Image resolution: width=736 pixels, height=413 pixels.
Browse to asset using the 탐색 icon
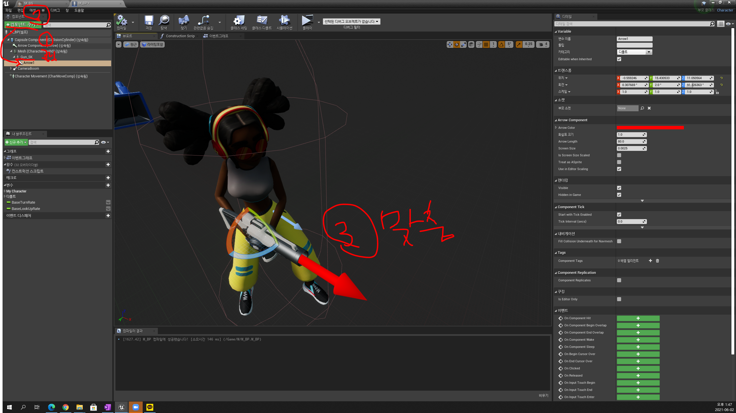164,22
